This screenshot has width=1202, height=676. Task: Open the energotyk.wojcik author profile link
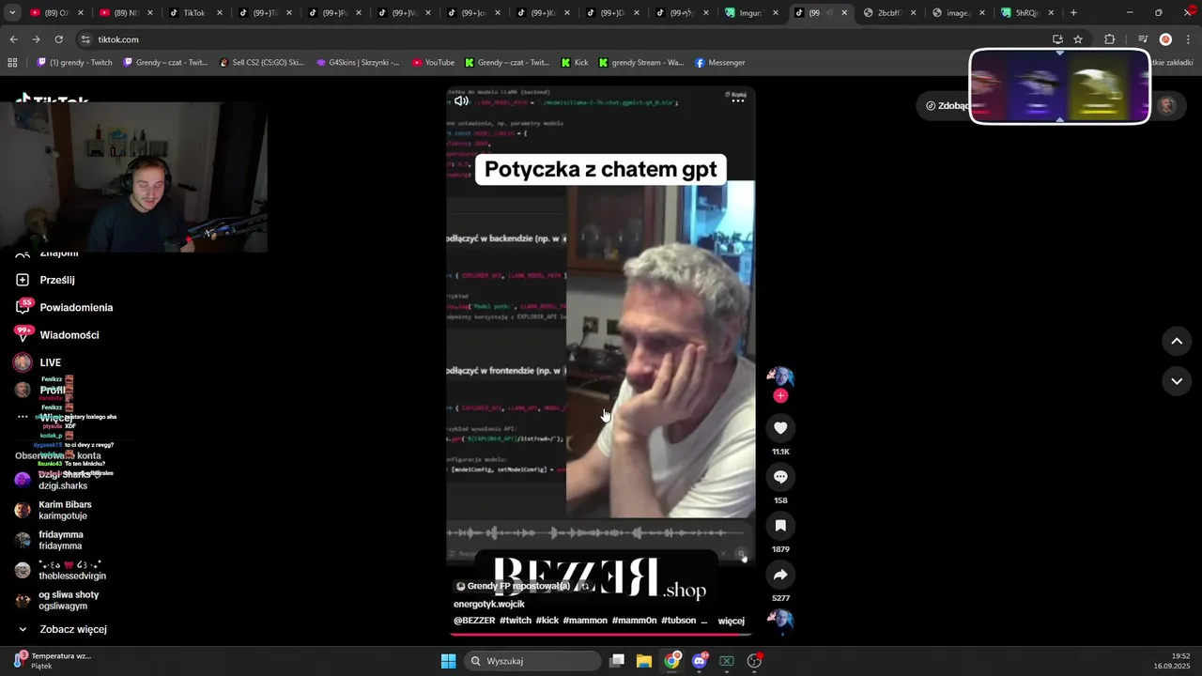click(x=489, y=604)
